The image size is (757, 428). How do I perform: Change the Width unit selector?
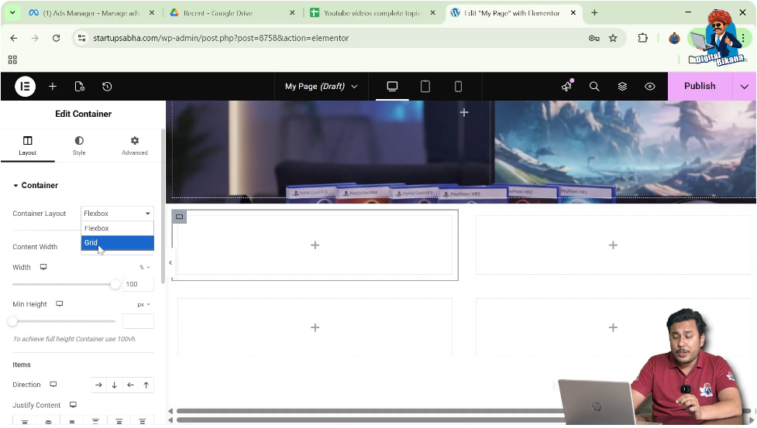pos(144,267)
